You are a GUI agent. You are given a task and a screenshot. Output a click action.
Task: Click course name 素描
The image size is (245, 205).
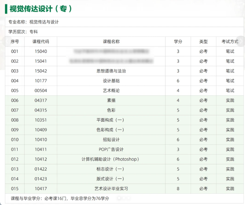(x=111, y=101)
